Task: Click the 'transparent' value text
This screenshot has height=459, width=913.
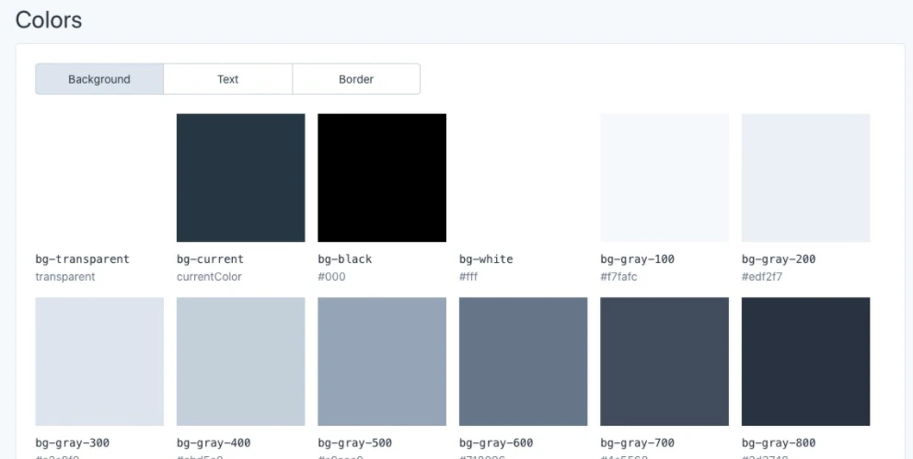Action: tap(65, 277)
